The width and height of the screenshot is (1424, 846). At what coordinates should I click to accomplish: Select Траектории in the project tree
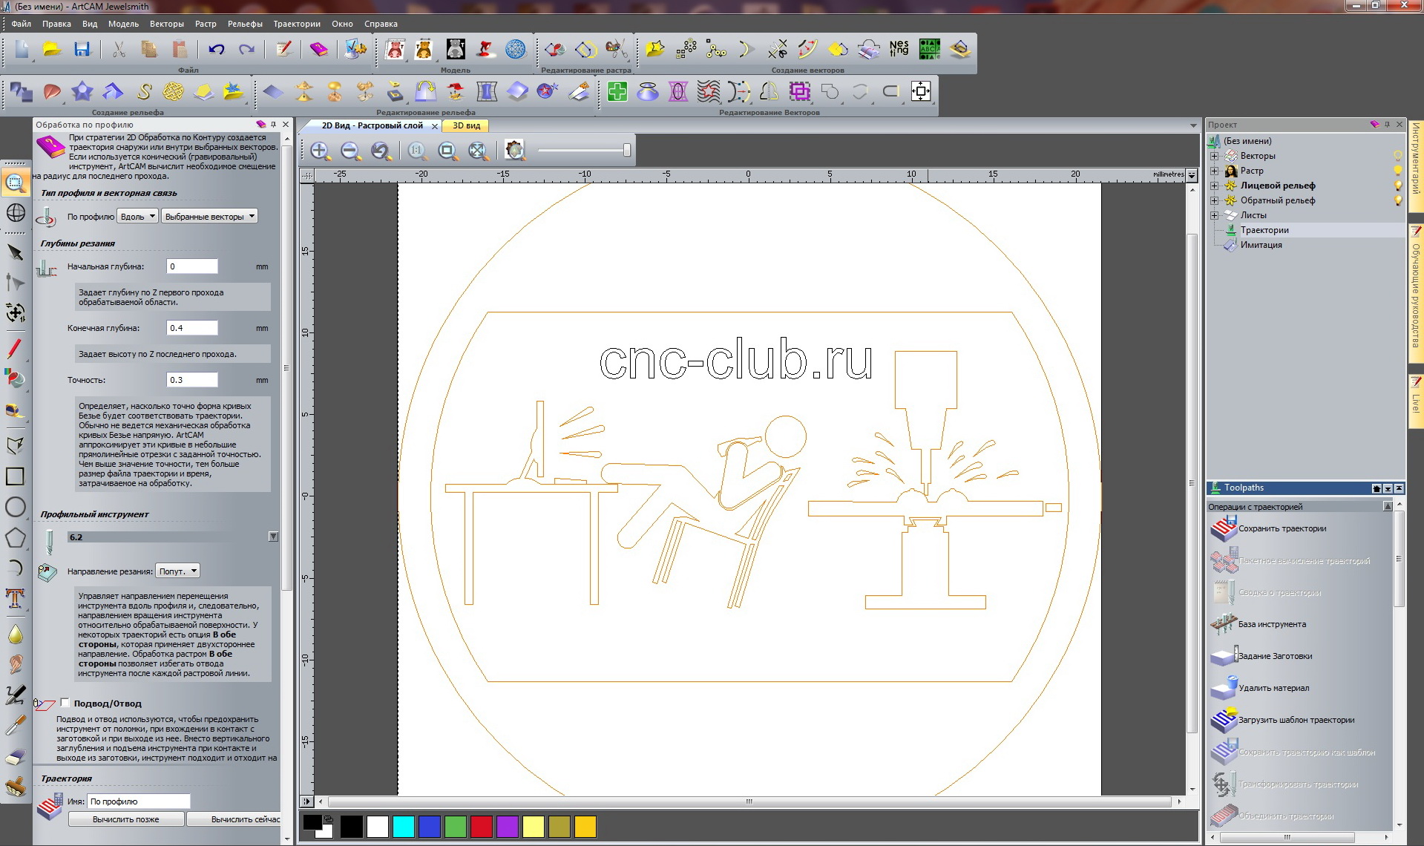click(x=1264, y=230)
